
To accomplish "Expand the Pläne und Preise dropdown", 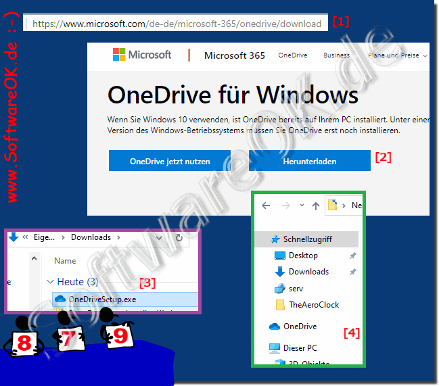I will tap(398, 55).
